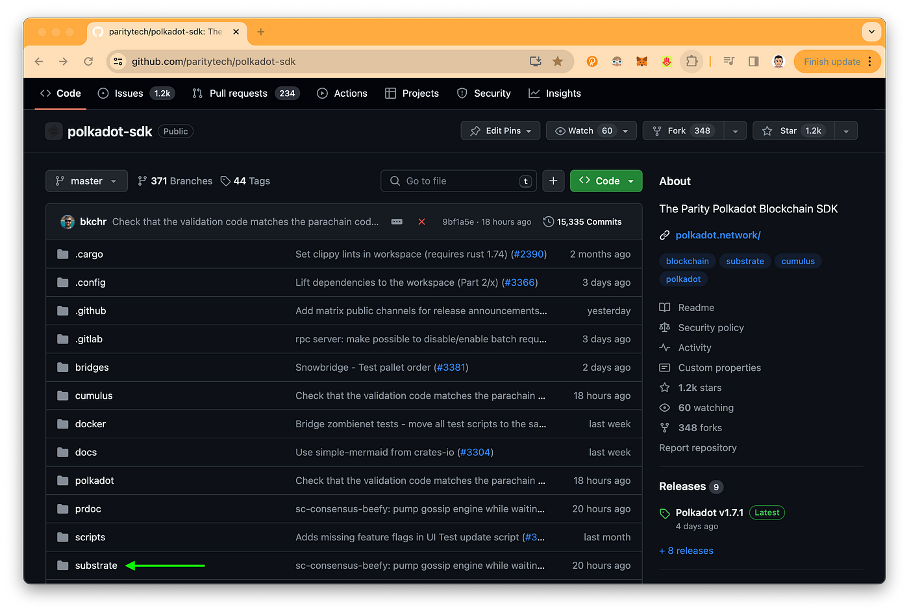Image resolution: width=909 pixels, height=613 pixels.
Task: View the 371 Branches link
Action: pyautogui.click(x=175, y=181)
